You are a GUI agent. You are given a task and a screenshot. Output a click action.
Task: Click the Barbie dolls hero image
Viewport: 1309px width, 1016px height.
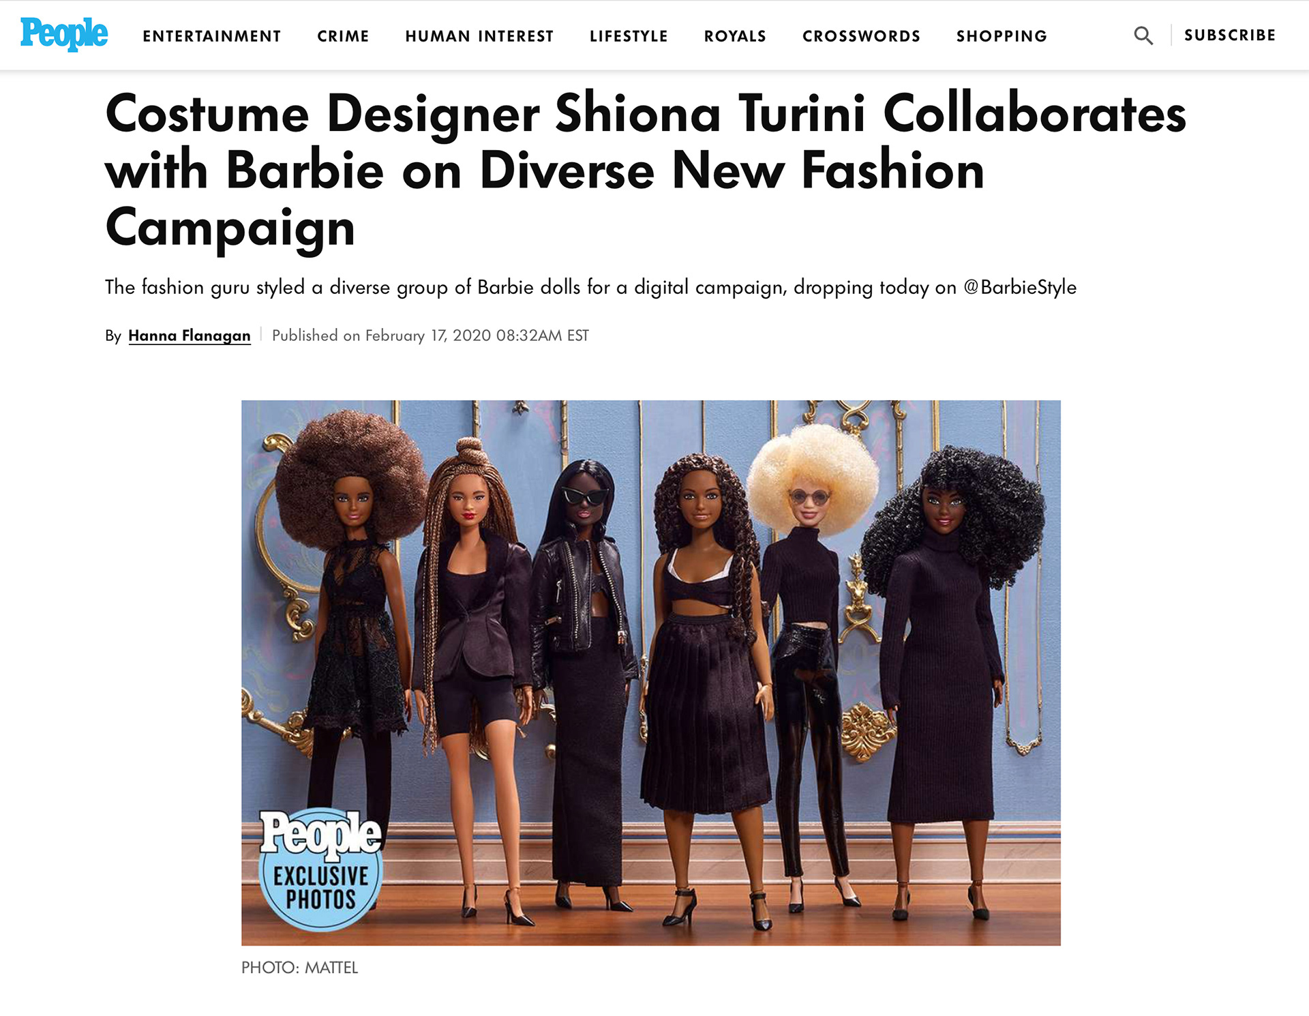tap(651, 672)
